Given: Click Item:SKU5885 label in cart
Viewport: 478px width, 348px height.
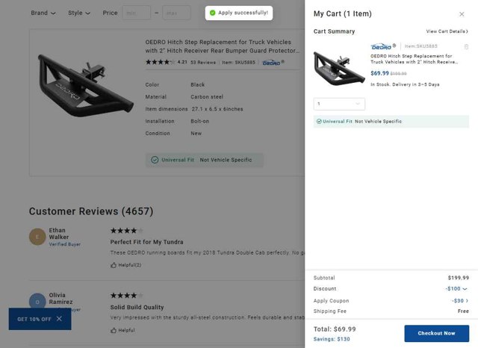Looking at the screenshot, I should click(420, 46).
